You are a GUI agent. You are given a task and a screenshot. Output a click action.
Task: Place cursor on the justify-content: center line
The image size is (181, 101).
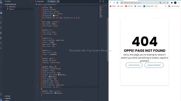tap(53, 14)
